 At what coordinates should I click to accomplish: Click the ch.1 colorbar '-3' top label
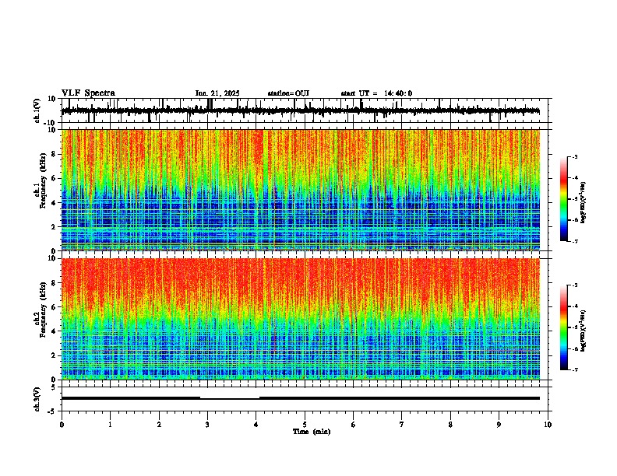tap(575, 157)
